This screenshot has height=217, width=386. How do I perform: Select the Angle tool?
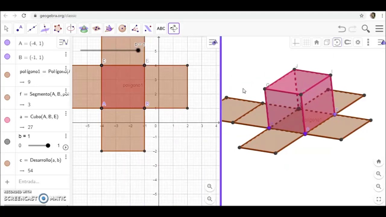coord(135,28)
